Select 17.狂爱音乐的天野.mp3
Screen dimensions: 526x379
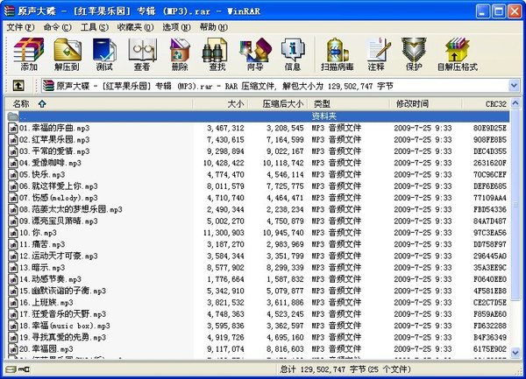coord(258,314)
